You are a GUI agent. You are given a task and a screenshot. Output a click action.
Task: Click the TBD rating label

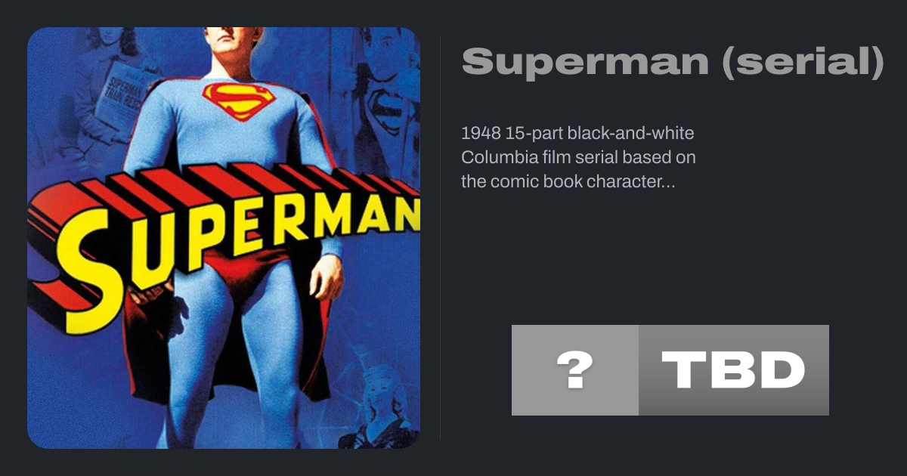[x=733, y=370]
